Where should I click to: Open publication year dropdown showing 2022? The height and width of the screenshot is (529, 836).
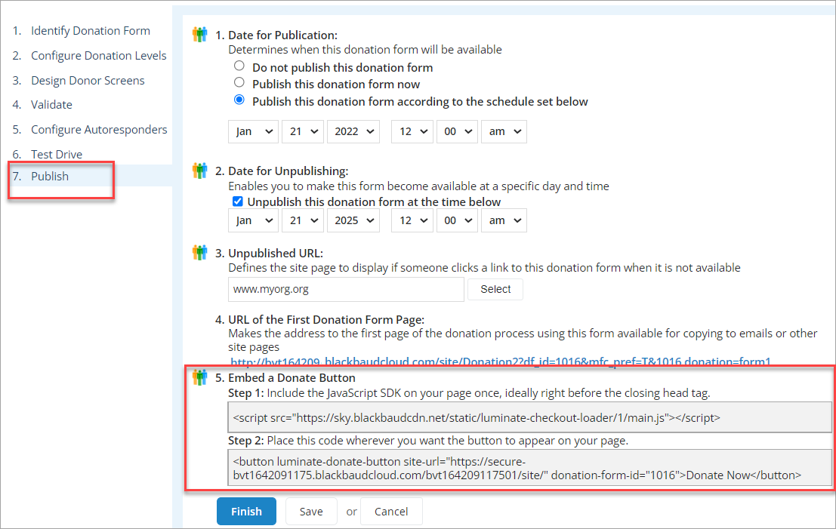pyautogui.click(x=353, y=131)
